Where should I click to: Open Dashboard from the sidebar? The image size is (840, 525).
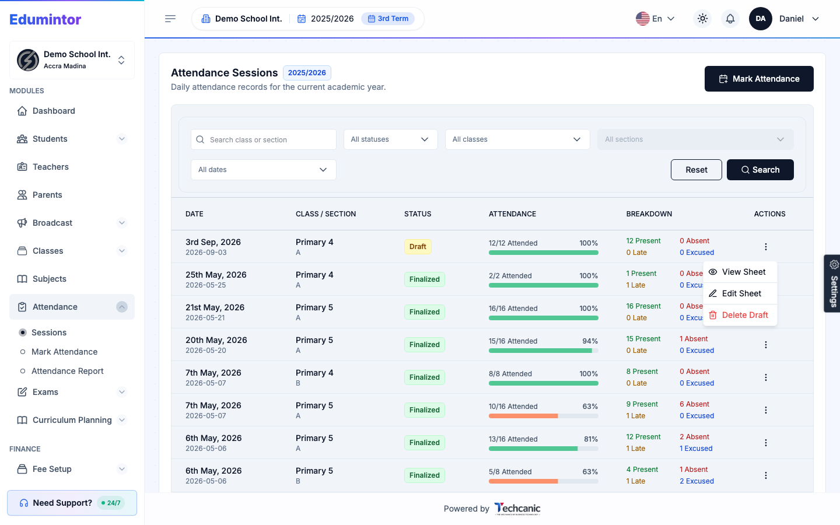coord(72,111)
